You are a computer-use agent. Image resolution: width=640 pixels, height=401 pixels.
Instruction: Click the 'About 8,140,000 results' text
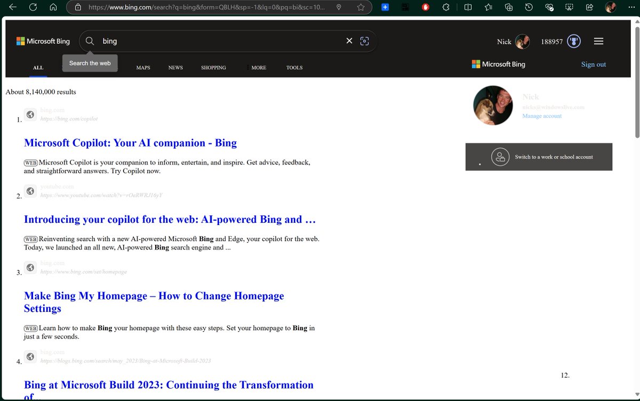pyautogui.click(x=41, y=92)
